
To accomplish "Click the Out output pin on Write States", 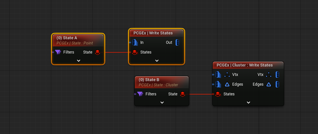I will click(177, 43).
